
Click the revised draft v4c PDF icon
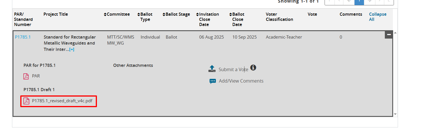coord(26,101)
